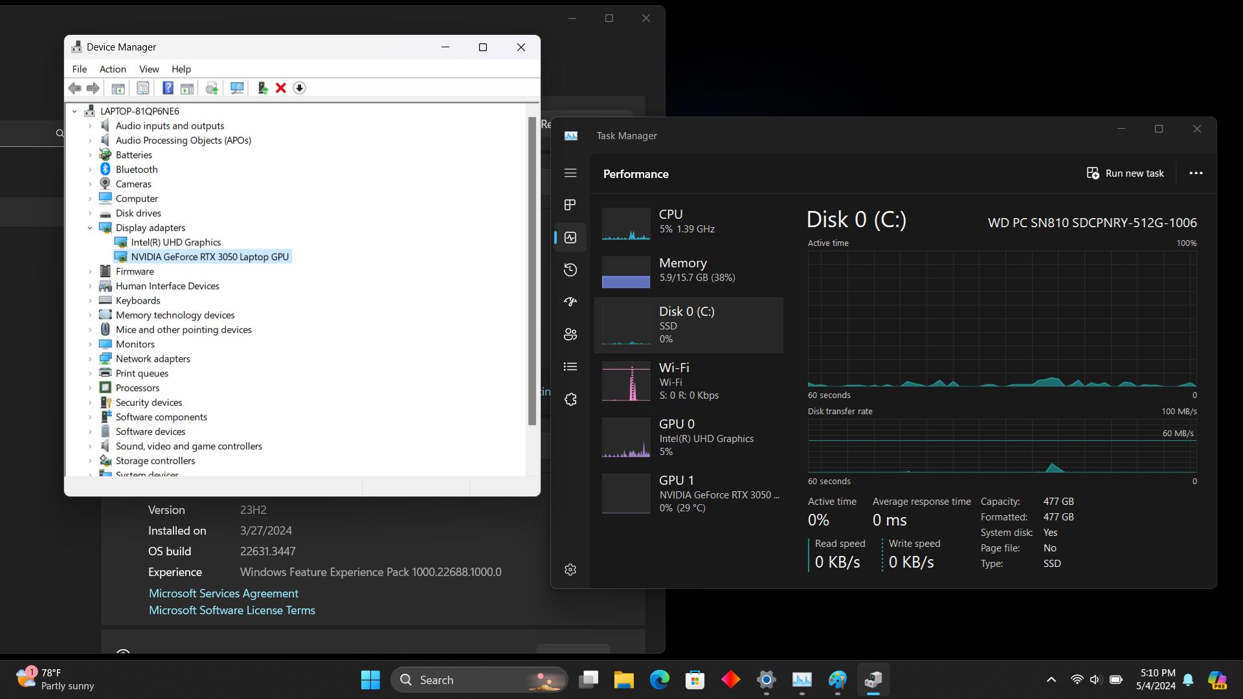
Task: Click Run new task button
Action: 1125,173
